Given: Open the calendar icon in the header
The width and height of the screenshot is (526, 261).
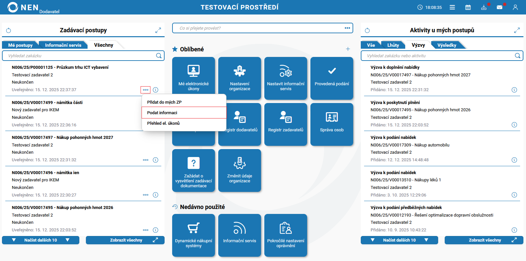Looking at the screenshot, I should (x=468, y=7).
